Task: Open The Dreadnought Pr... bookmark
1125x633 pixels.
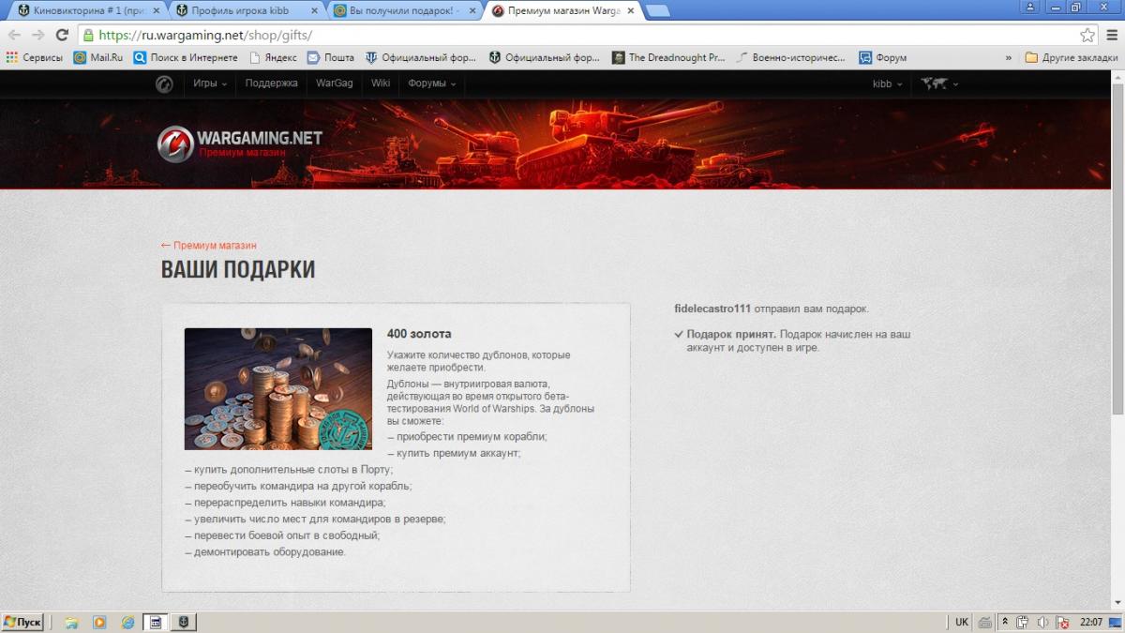Action: click(668, 57)
